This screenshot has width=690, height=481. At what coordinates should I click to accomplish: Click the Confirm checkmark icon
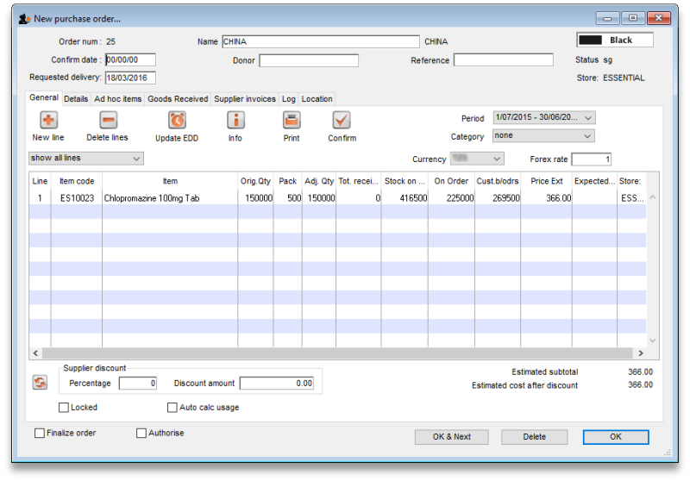342,121
